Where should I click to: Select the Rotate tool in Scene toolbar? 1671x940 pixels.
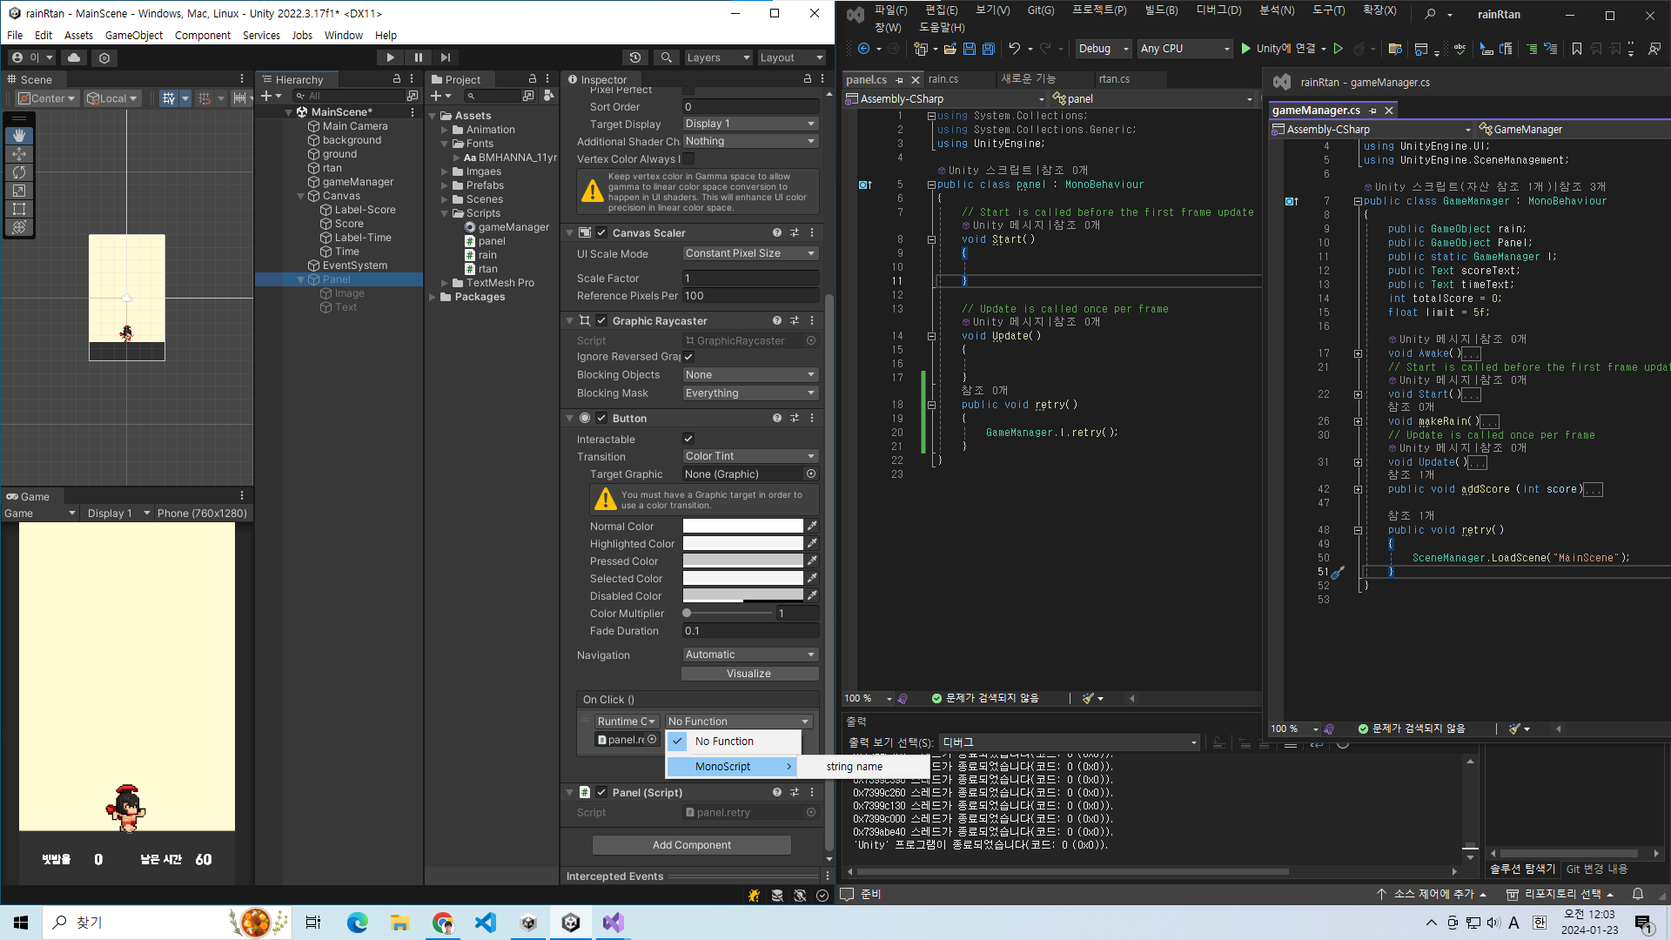click(19, 172)
